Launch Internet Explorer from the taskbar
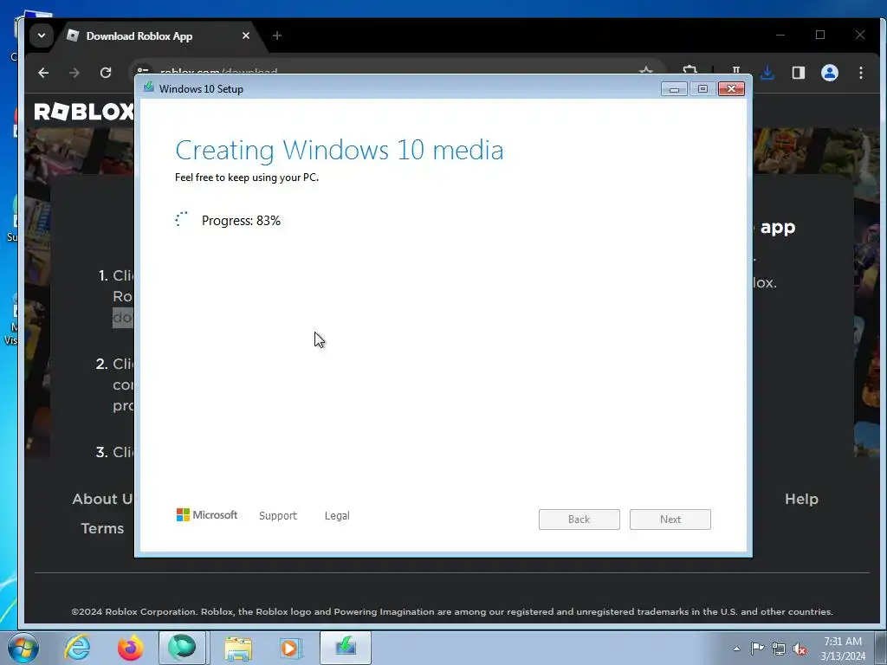Viewport: 887px width, 665px height. (77, 648)
